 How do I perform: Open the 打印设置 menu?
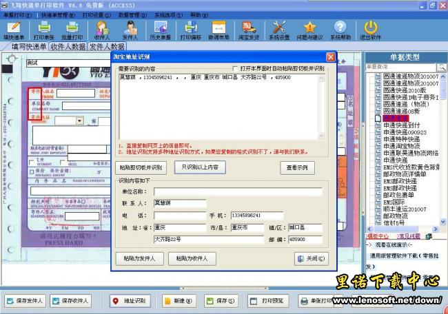click(x=96, y=15)
